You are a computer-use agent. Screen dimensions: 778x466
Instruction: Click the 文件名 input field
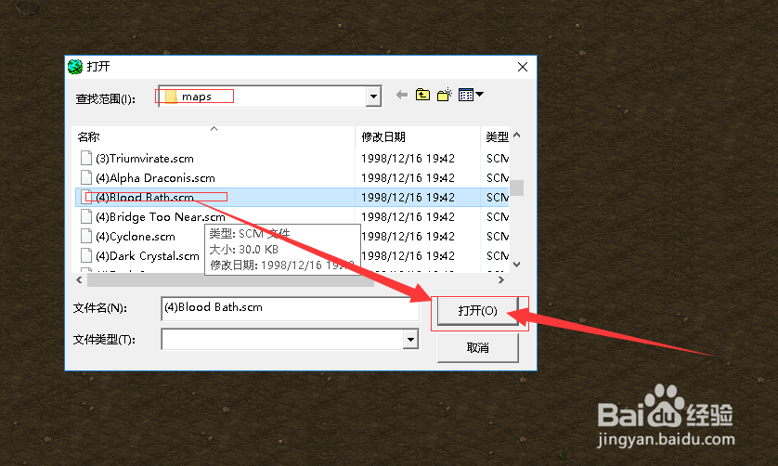(x=291, y=309)
